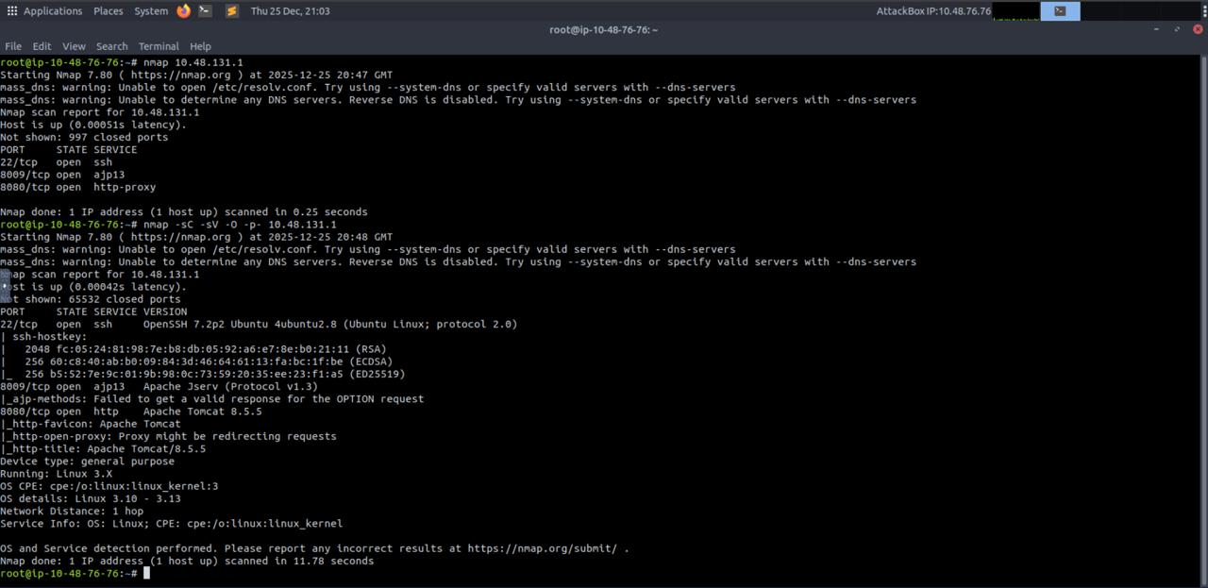Open the terminal's File menu
1208x588 pixels.
point(13,45)
